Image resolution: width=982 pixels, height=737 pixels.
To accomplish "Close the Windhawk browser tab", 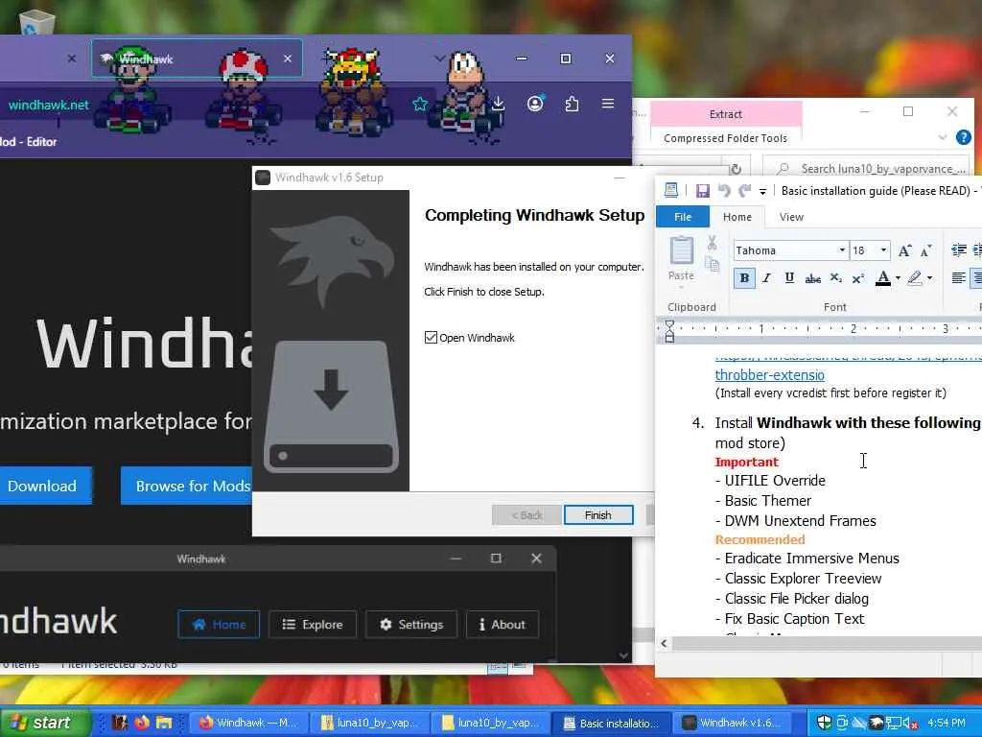I will tap(288, 59).
